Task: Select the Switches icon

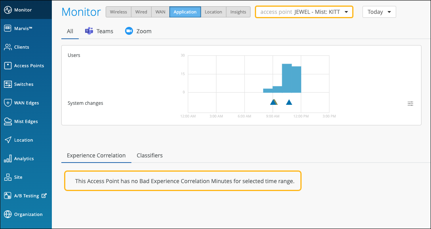Action: [8, 84]
